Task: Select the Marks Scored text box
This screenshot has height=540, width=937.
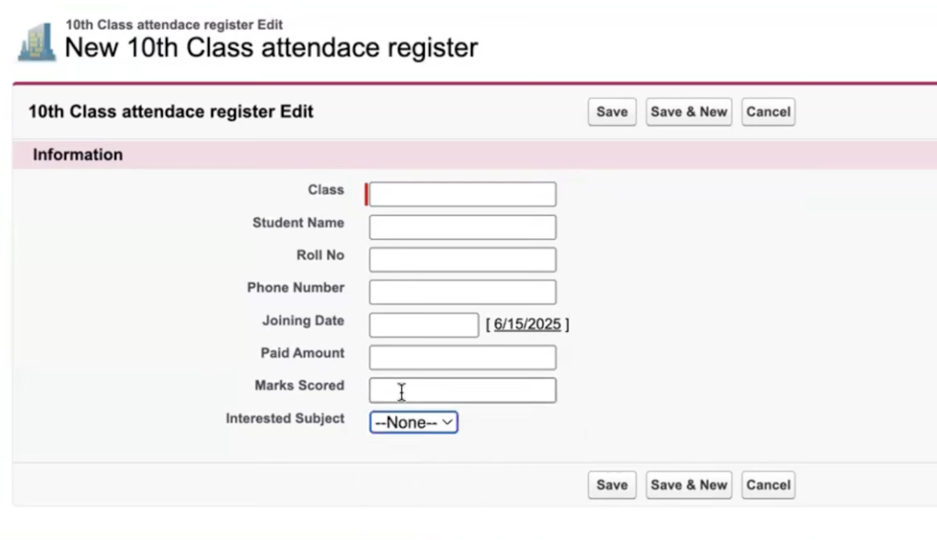Action: [x=462, y=390]
